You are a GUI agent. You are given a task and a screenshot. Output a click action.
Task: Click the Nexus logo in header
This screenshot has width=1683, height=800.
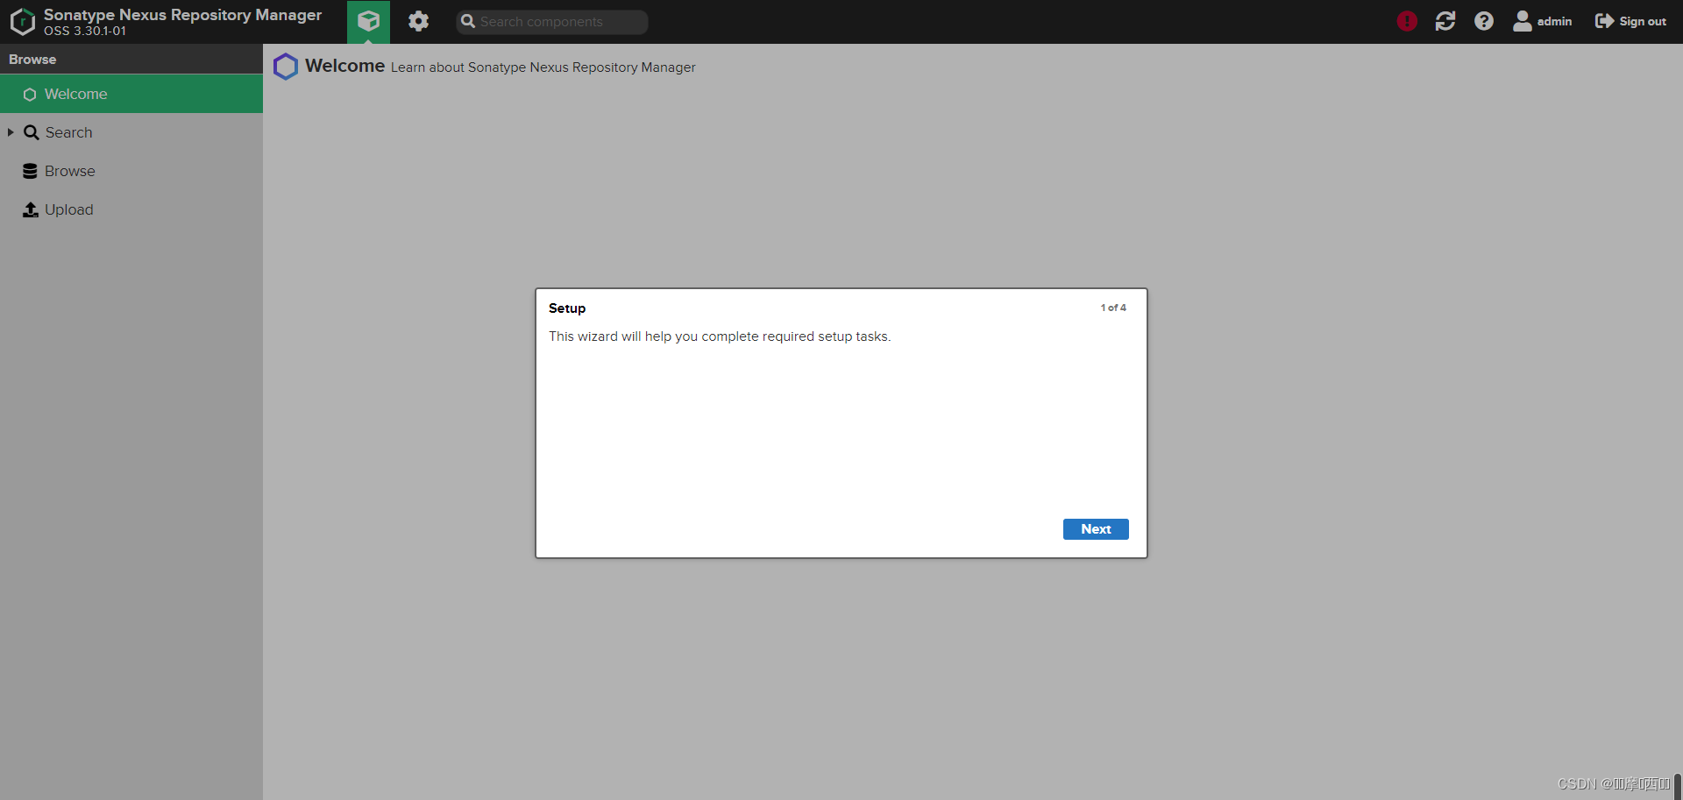click(23, 22)
